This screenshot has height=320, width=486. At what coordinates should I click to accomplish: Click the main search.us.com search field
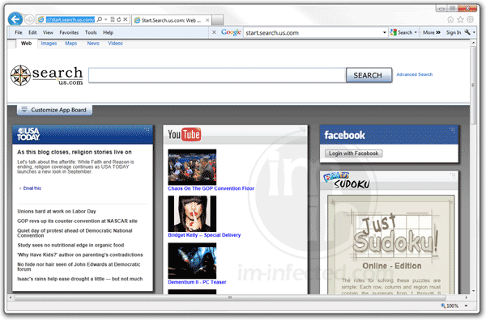pos(217,75)
